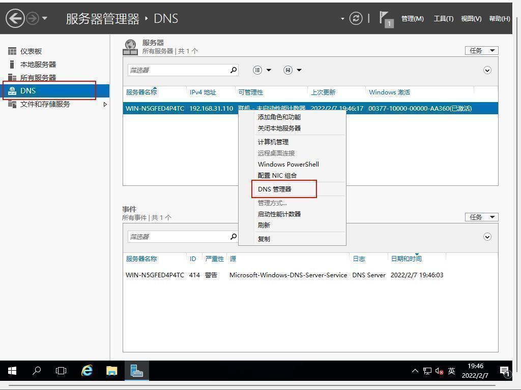Select server row WIN-N5GFED4P4TC

(310, 108)
